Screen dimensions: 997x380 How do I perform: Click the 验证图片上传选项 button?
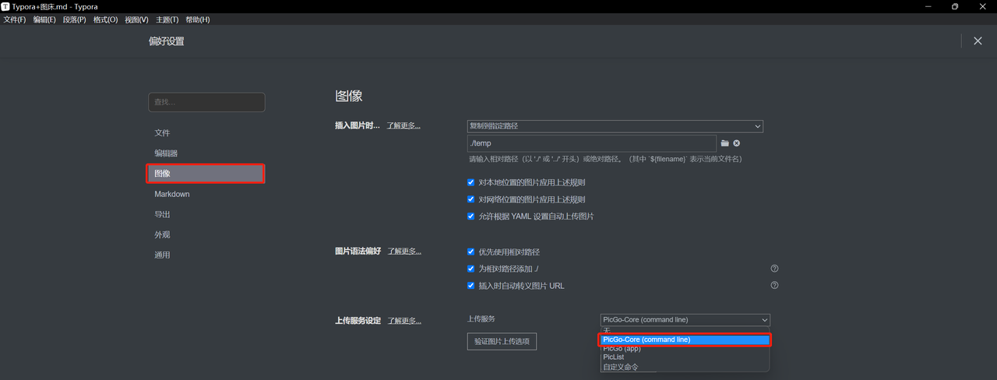coord(502,341)
